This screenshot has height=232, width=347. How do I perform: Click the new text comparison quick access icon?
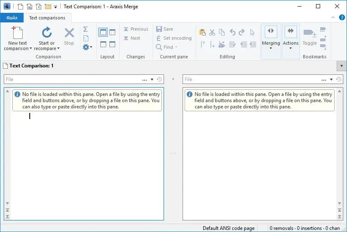click(x=20, y=7)
